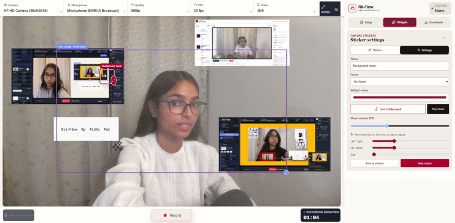This screenshot has height=223, width=455.
Task: Click the Hide sticker button
Action: click(425, 163)
